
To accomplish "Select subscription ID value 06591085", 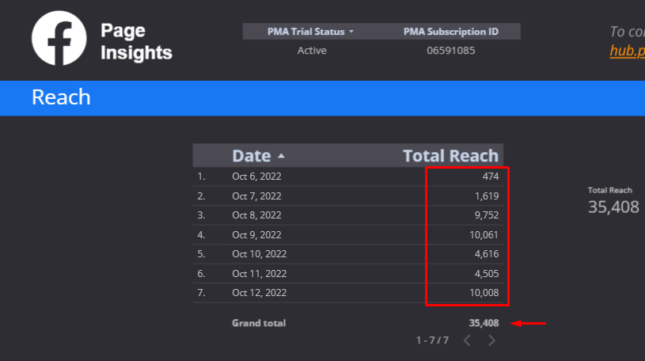I will click(x=451, y=51).
